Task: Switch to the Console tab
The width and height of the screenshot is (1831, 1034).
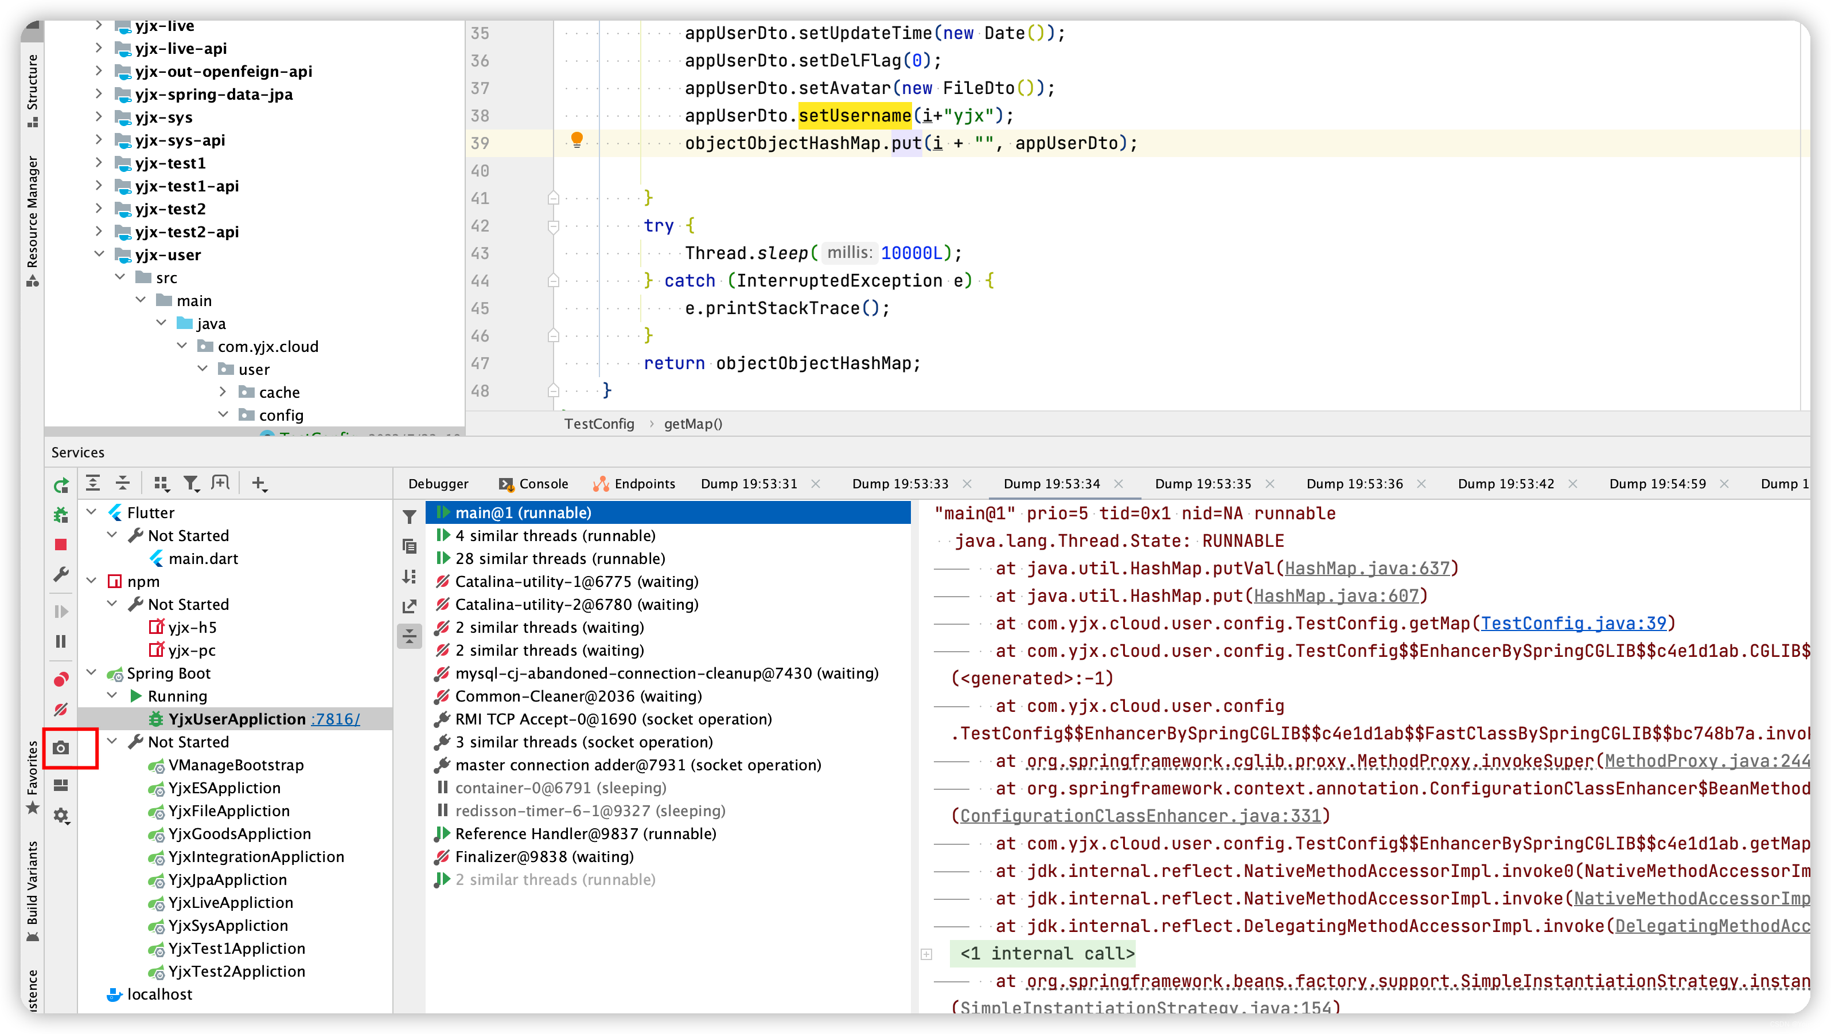Action: (534, 484)
